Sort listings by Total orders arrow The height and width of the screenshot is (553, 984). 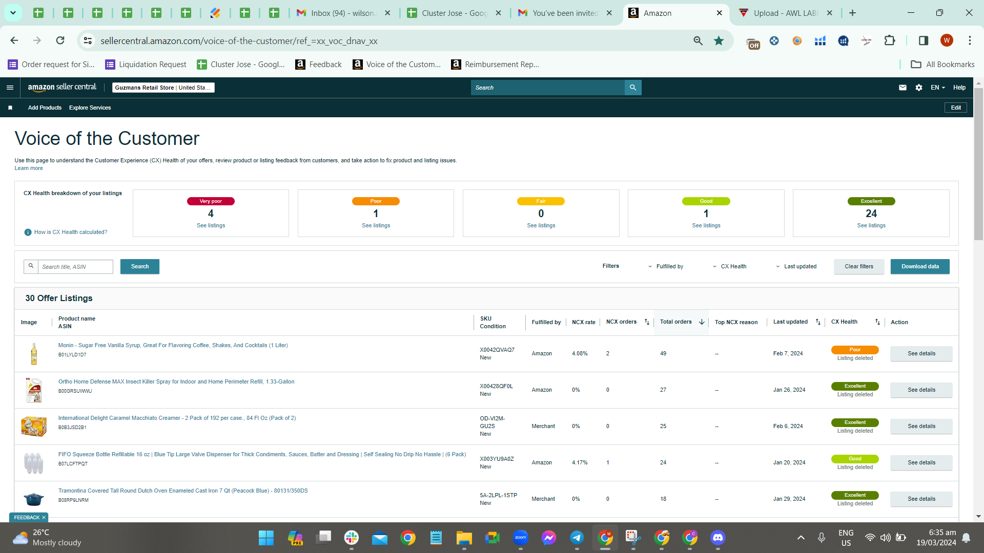tap(702, 322)
